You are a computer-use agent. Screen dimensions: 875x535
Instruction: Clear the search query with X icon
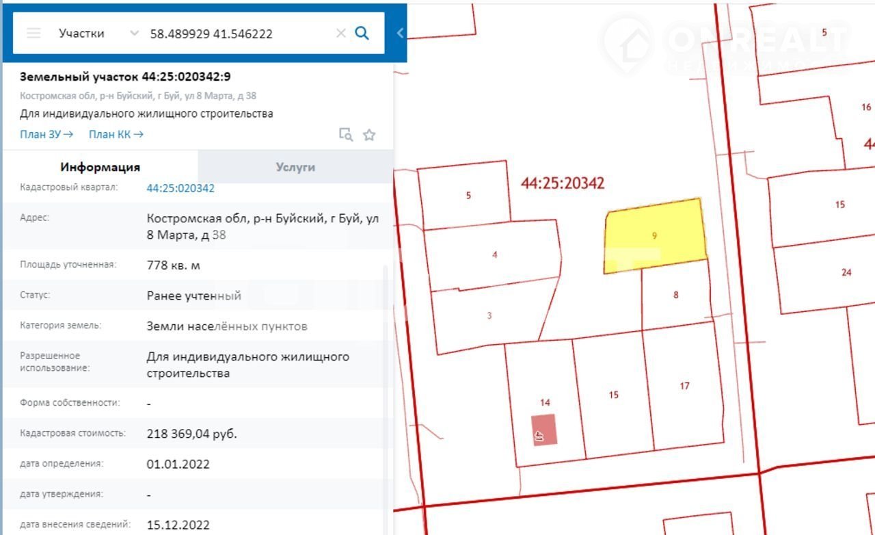340,34
